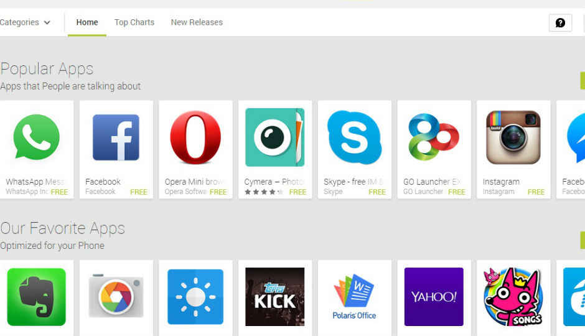
Task: Open the Facebook app icon
Action: click(116, 138)
